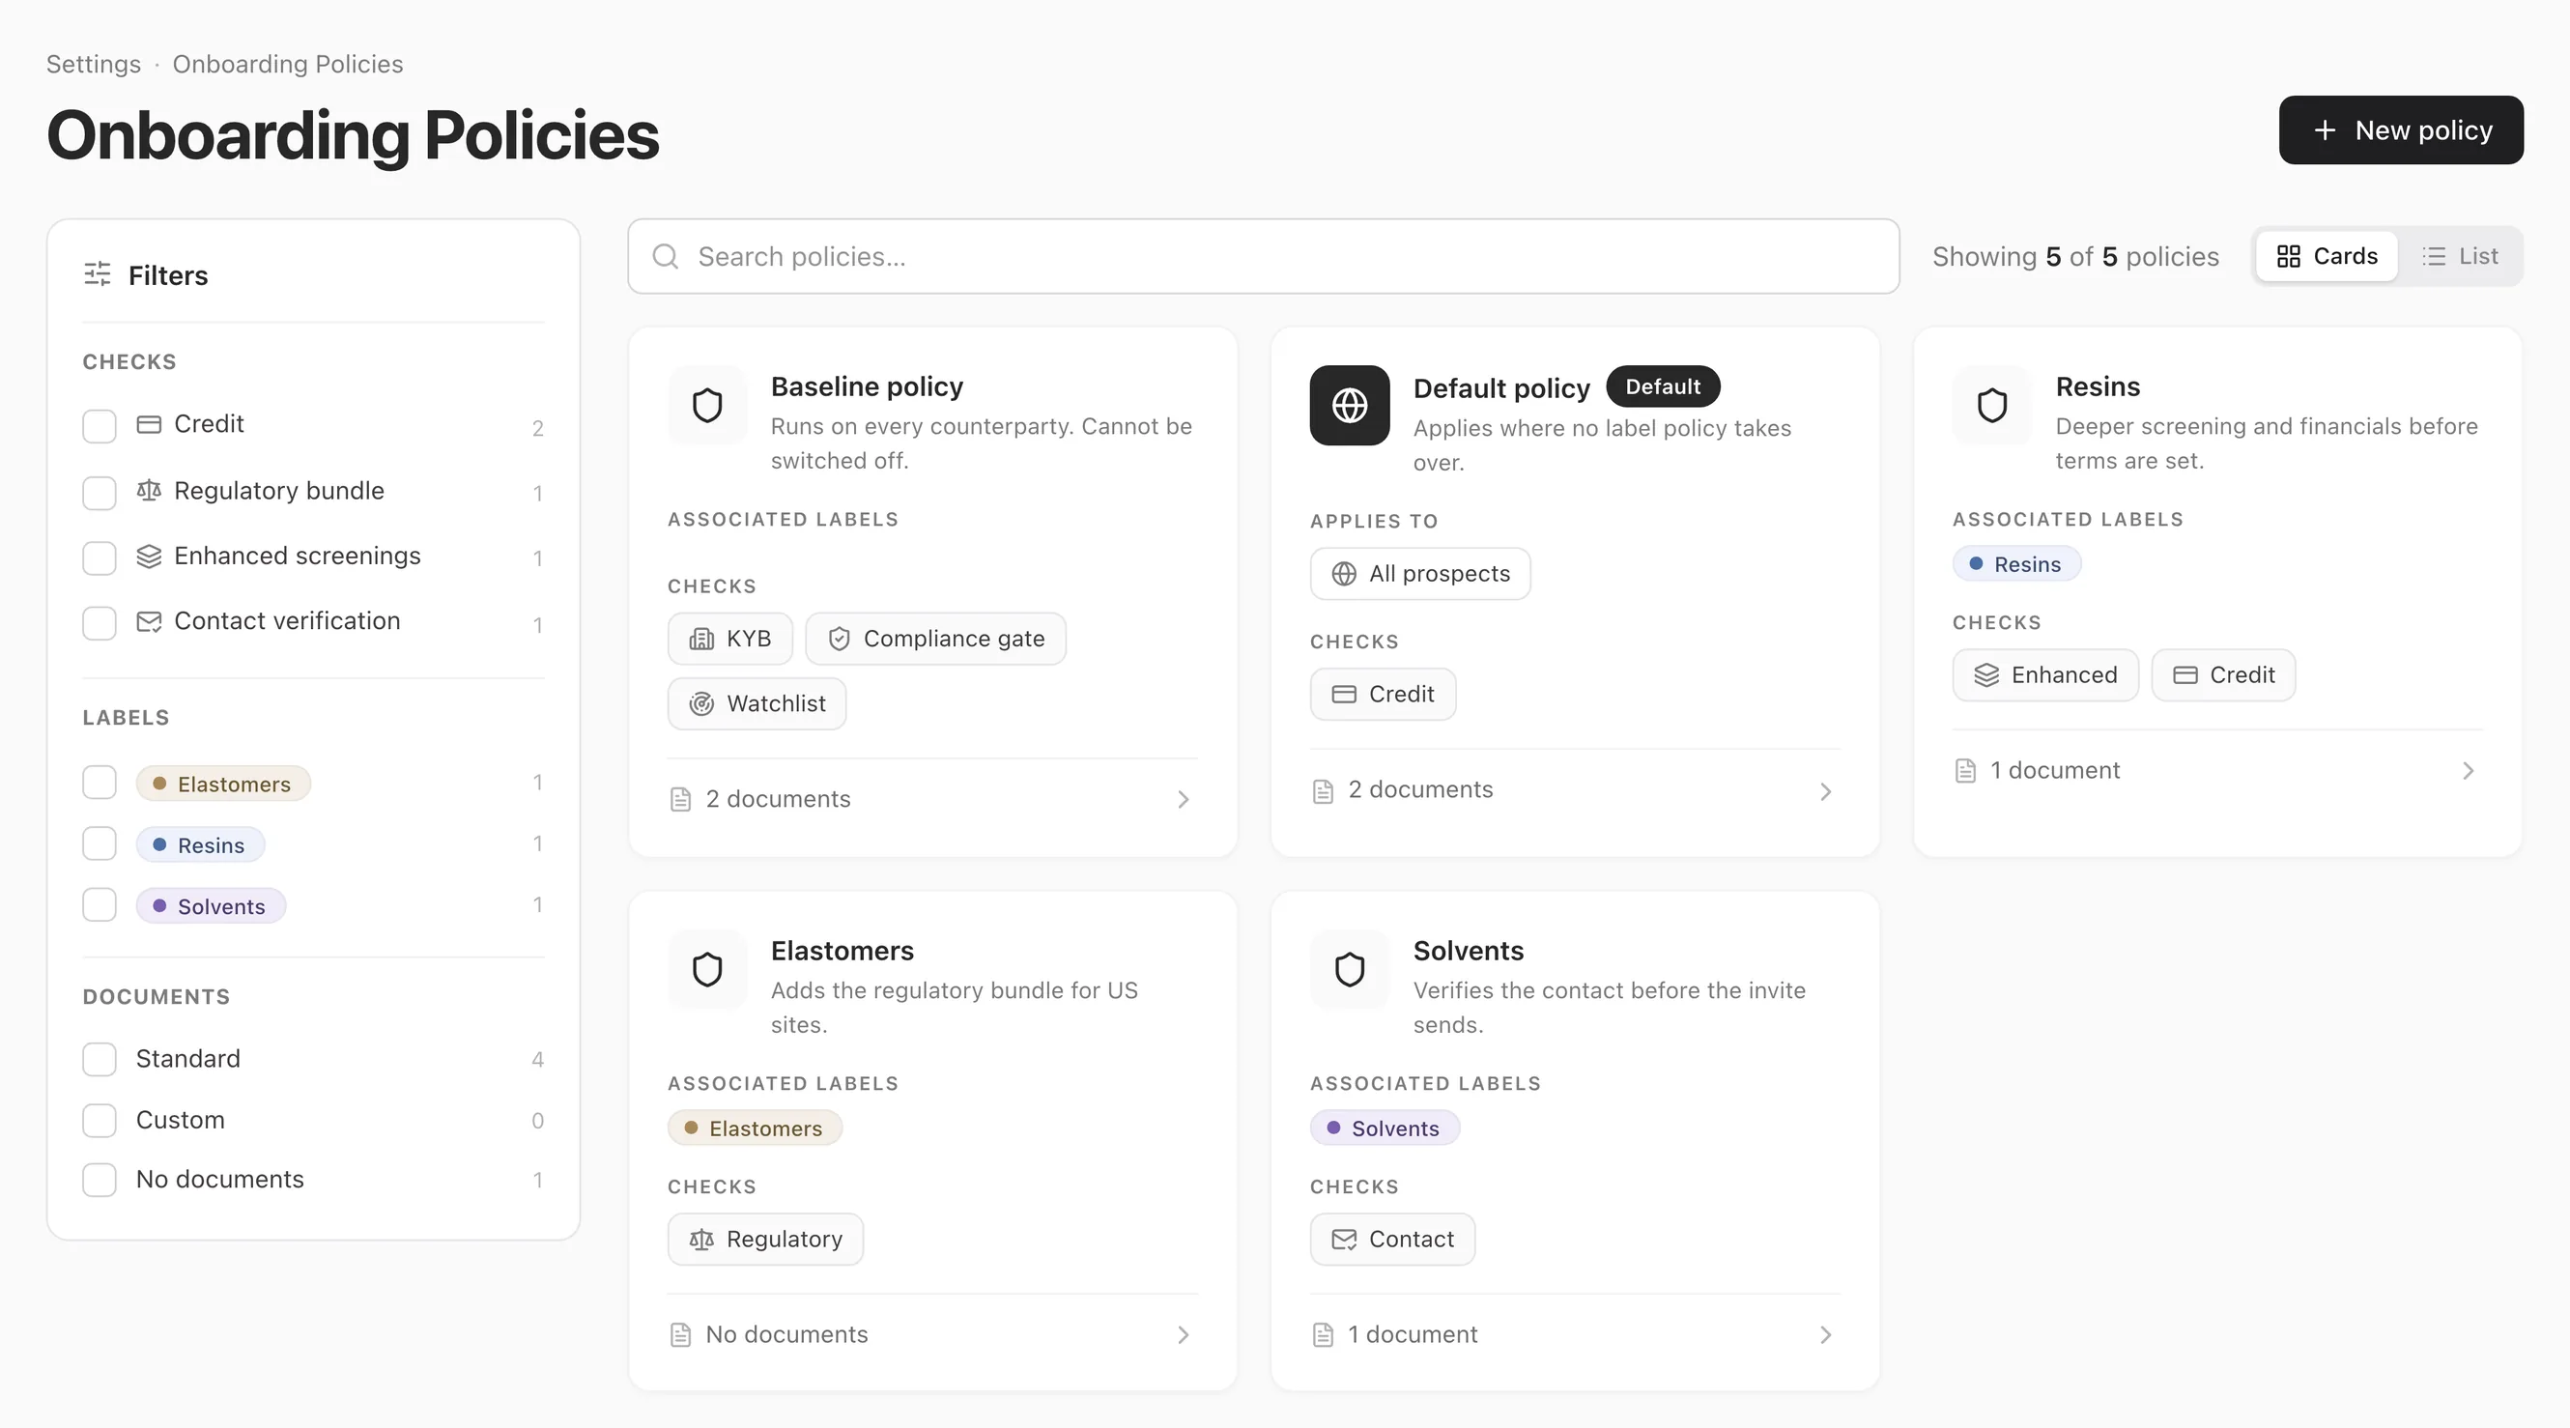The image size is (2570, 1428).
Task: Click the Resins policy shield icon
Action: [x=1991, y=405]
